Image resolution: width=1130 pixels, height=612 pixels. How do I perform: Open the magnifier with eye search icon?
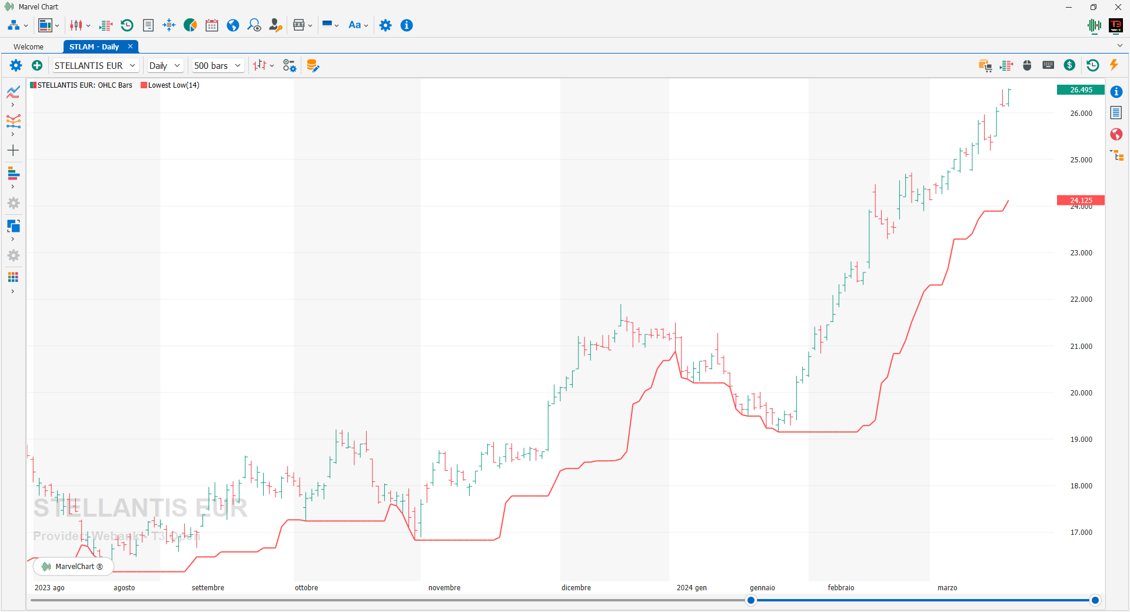point(254,25)
